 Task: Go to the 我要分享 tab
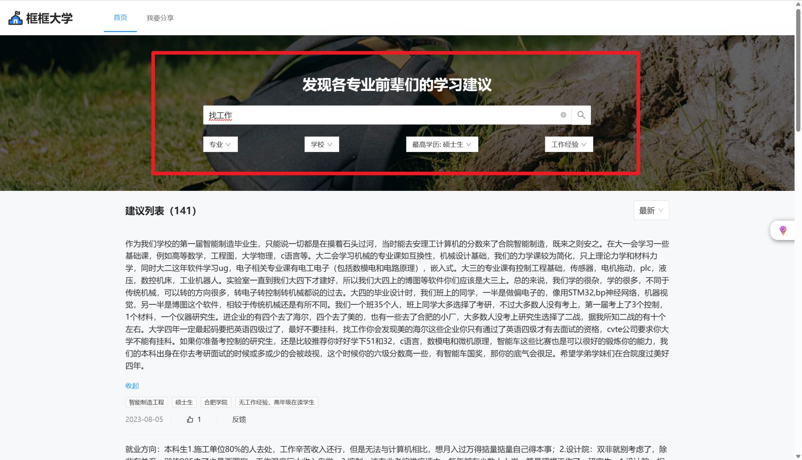pyautogui.click(x=160, y=18)
